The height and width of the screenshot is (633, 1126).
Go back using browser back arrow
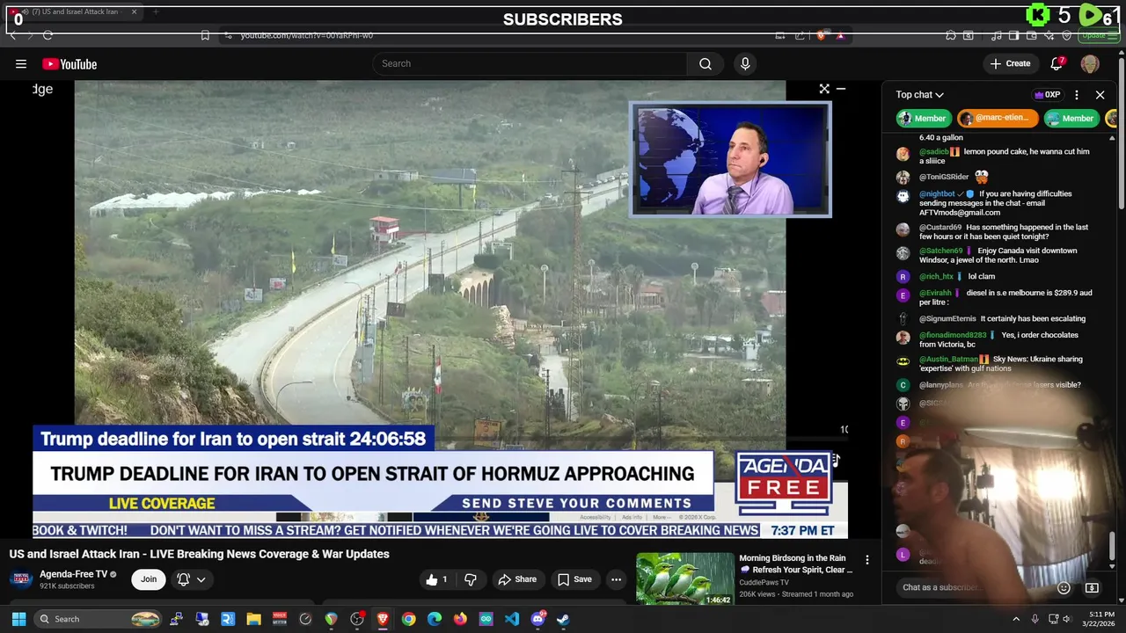(12, 35)
